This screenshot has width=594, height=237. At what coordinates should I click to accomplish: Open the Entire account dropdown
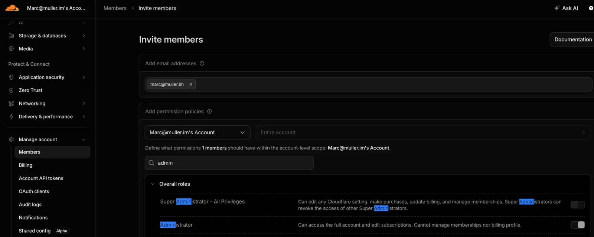pos(423,132)
